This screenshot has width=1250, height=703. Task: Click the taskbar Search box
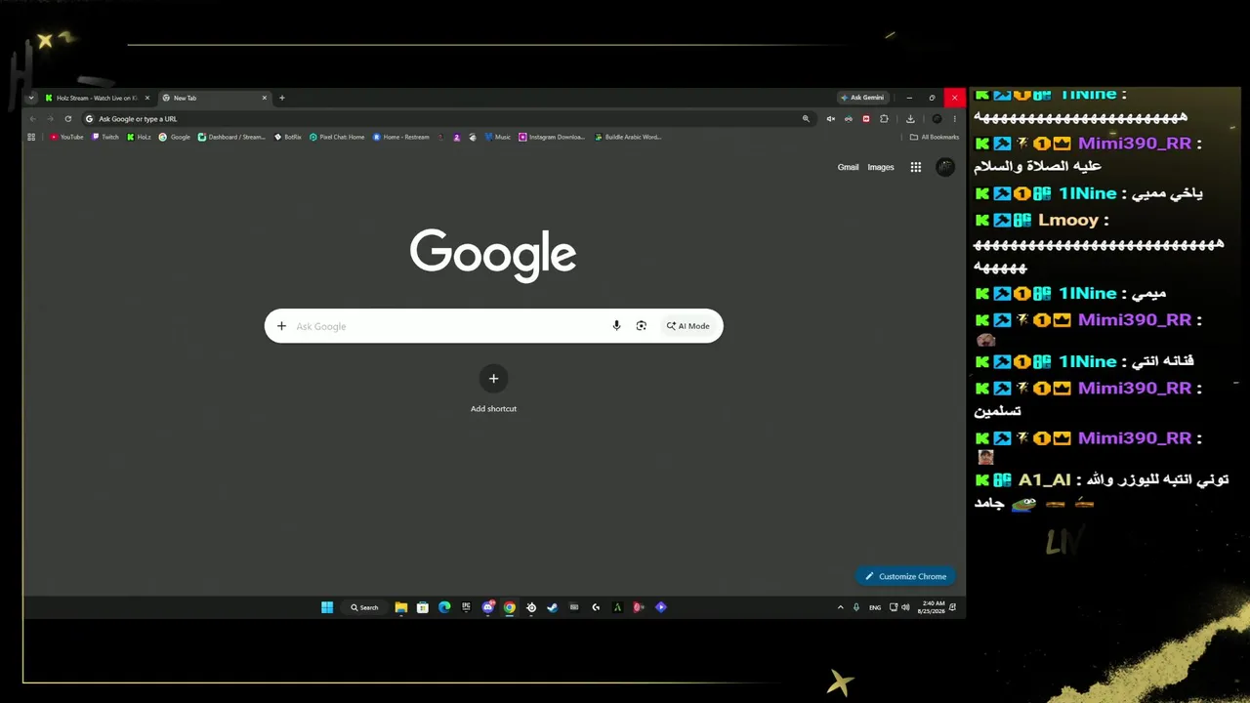pos(364,607)
